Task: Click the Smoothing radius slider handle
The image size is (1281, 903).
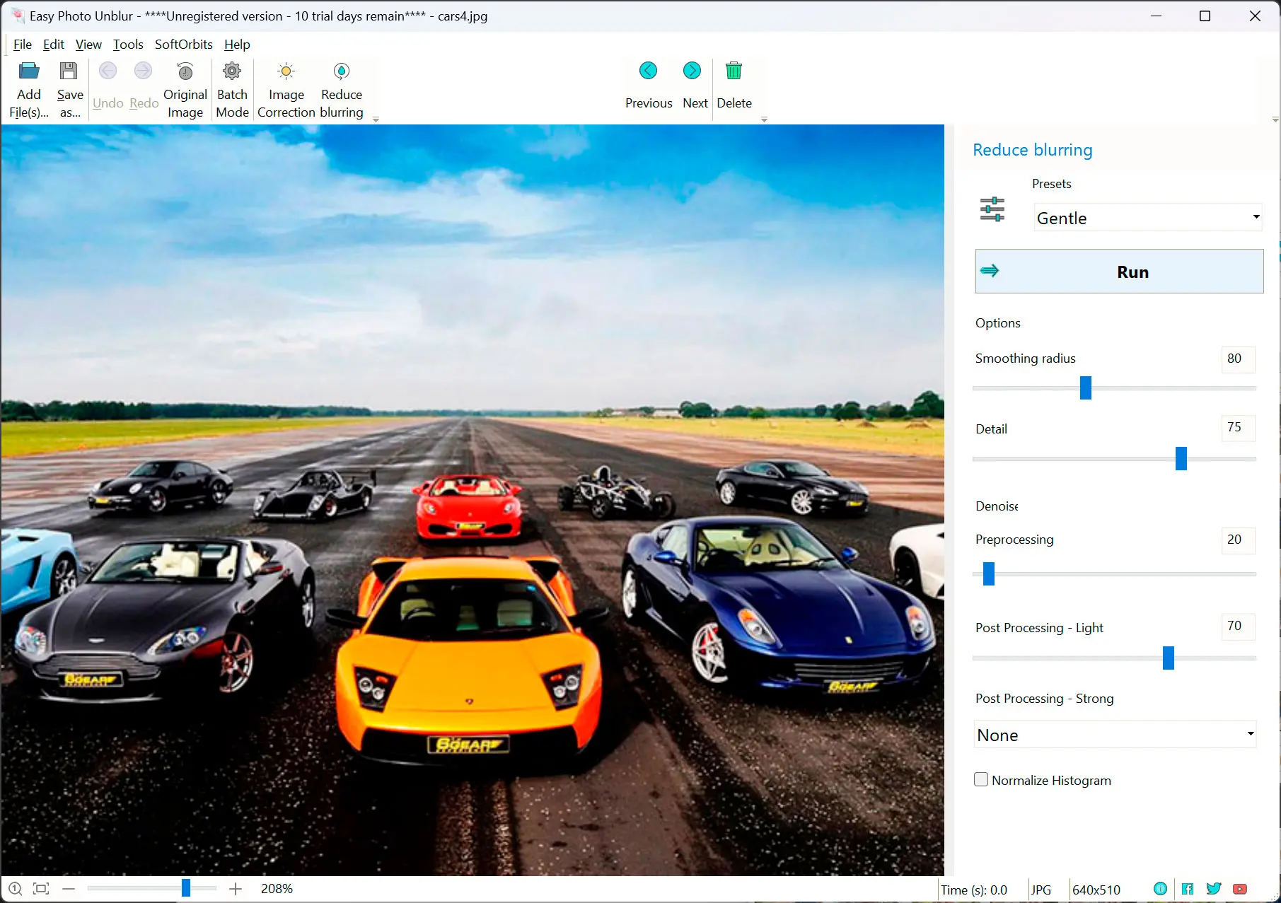Action: [x=1085, y=388]
